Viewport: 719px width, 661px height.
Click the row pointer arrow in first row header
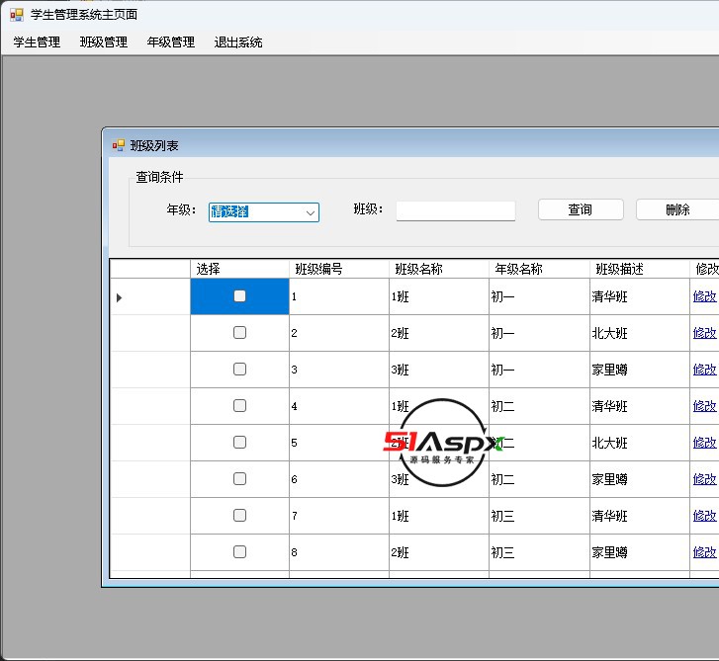[120, 297]
